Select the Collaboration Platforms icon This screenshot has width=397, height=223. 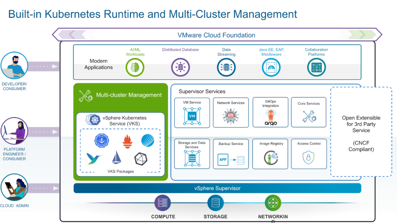(316, 67)
